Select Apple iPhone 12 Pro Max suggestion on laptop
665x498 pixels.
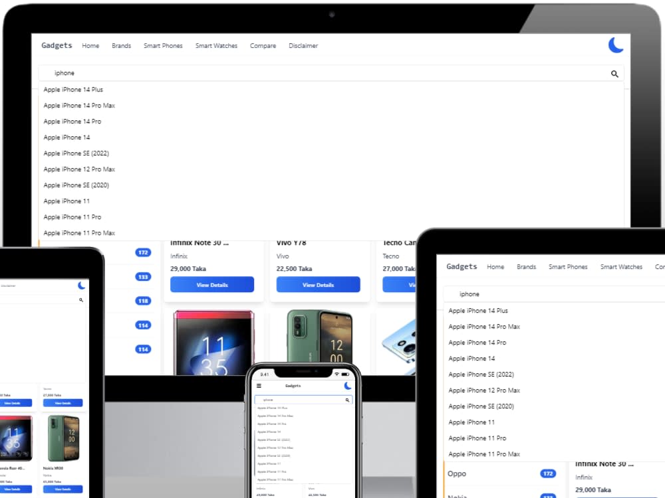point(79,169)
